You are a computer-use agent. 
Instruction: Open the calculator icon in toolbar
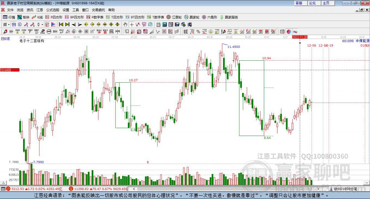pos(164,25)
